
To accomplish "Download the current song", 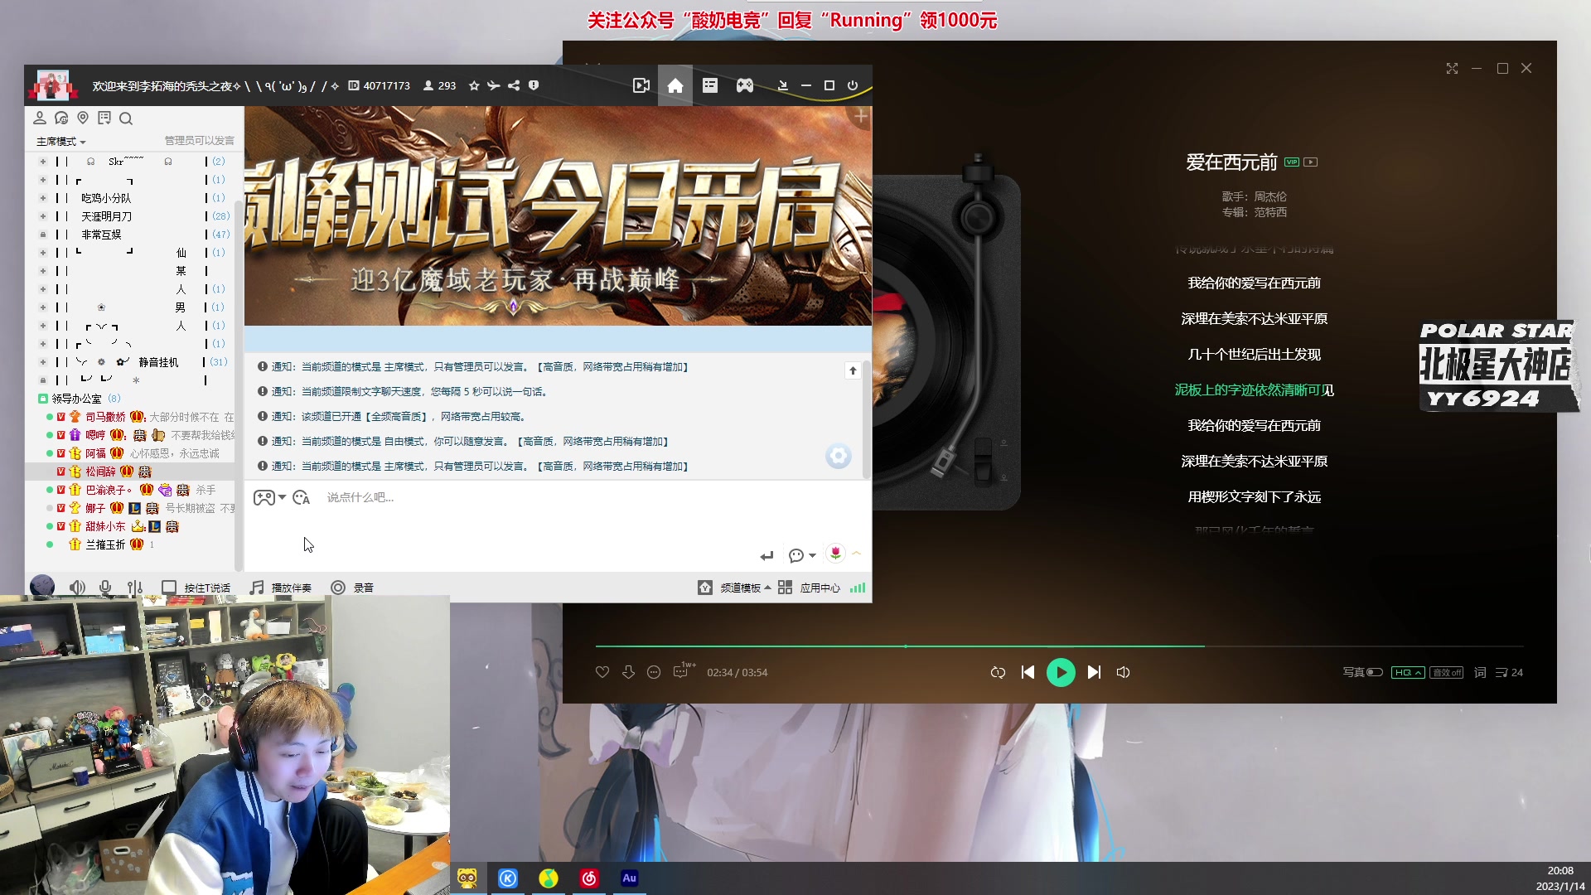I will click(628, 672).
